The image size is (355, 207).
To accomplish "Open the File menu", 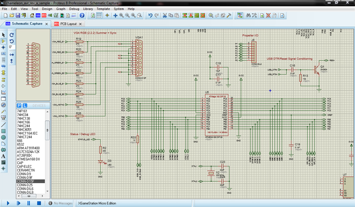I will point(5,9).
